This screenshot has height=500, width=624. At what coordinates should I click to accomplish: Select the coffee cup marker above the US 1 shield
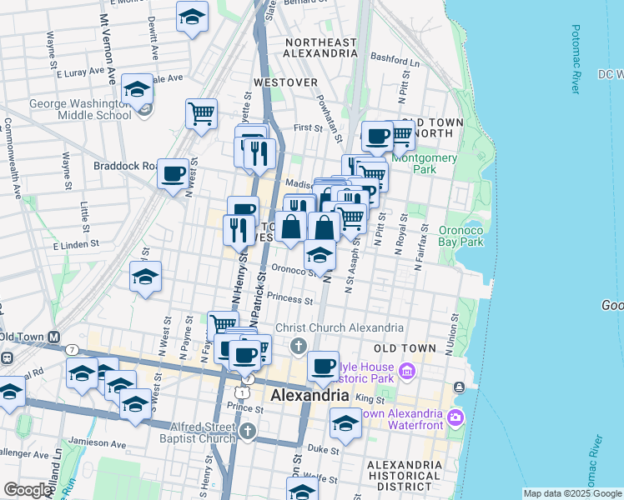[245, 357]
